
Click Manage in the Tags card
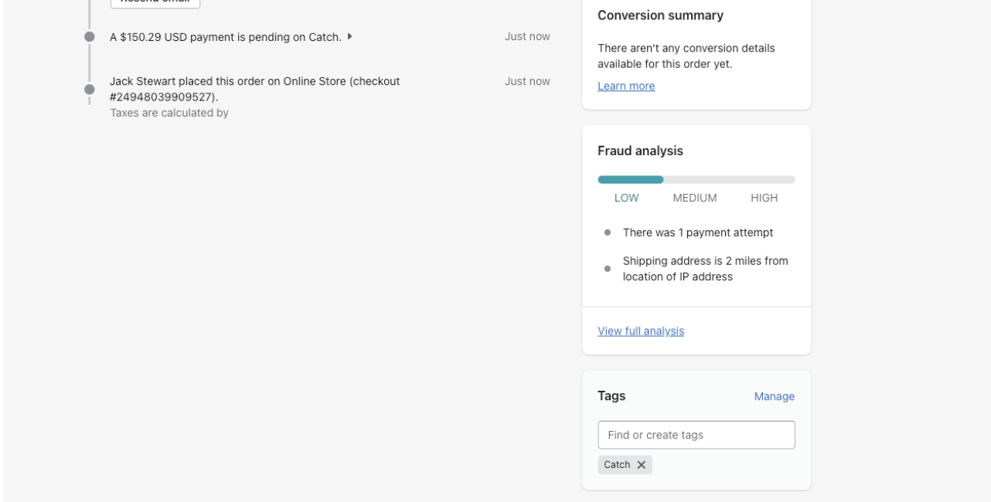[774, 396]
